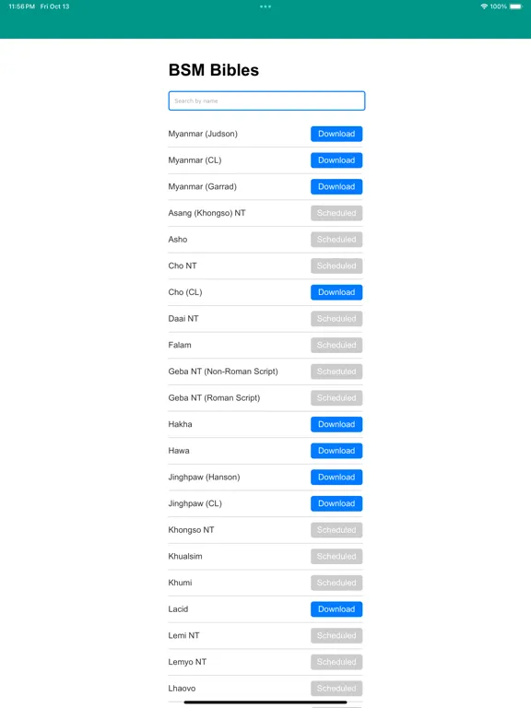The height and width of the screenshot is (708, 531).
Task: Tap the clock in status bar
Action: (22, 6)
